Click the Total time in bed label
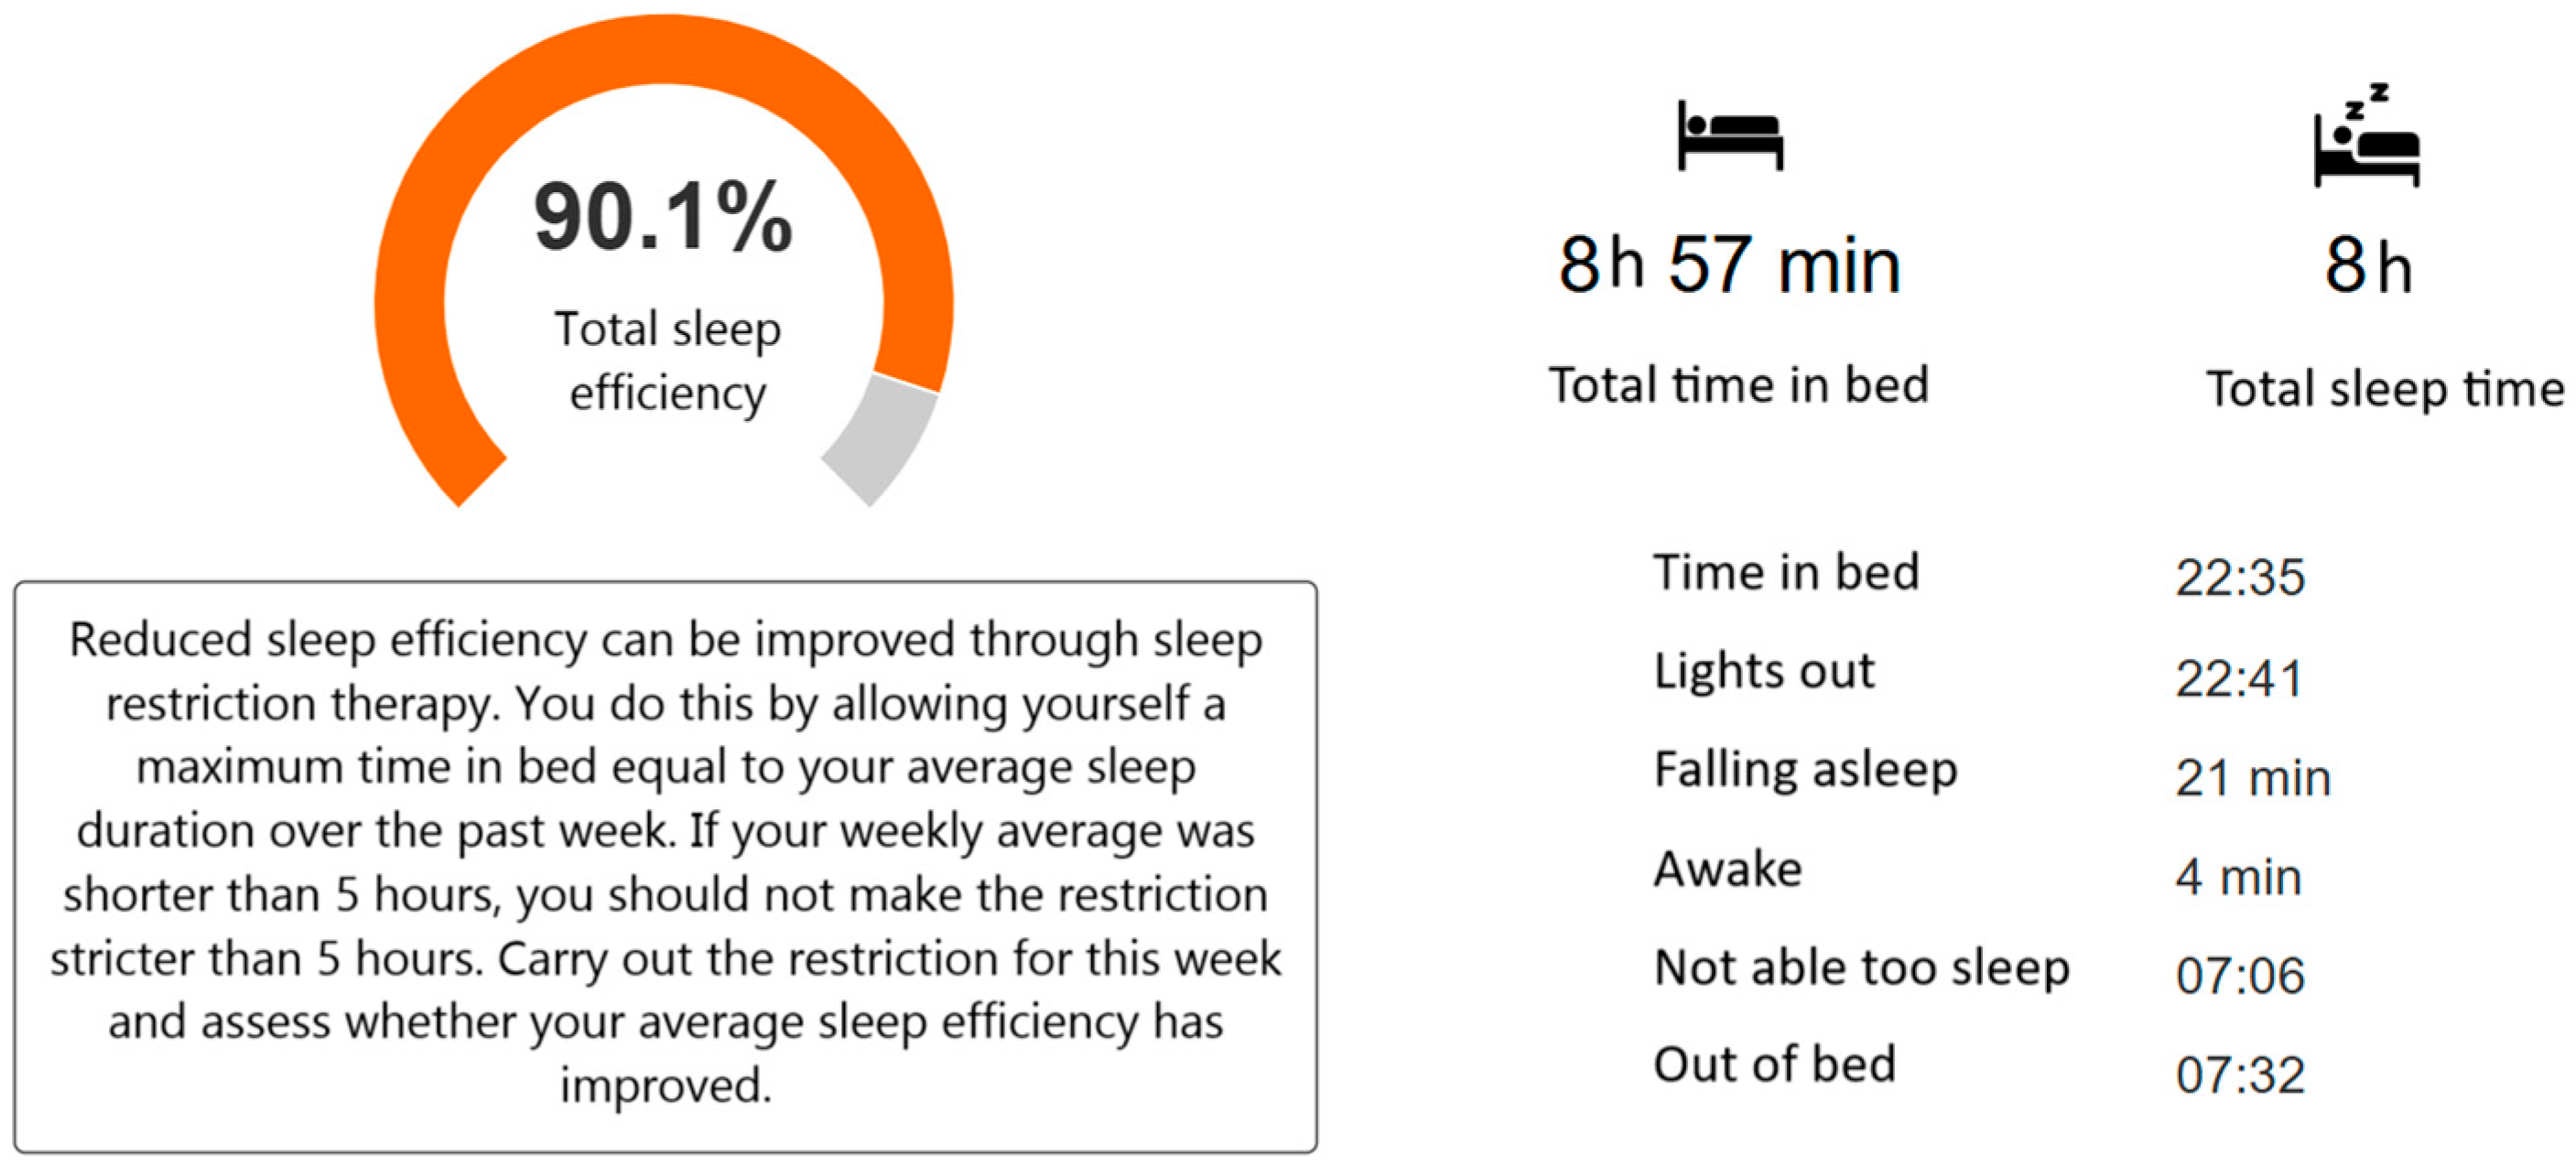2576x1166 pixels. [x=1738, y=385]
